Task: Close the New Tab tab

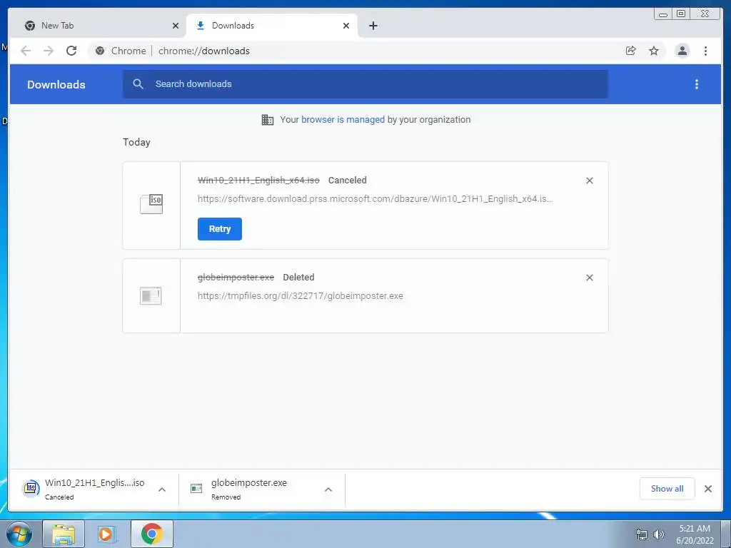Action: (x=176, y=26)
